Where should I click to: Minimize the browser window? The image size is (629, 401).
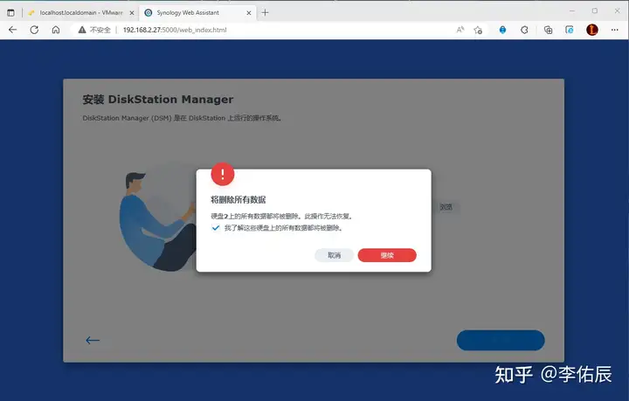pyautogui.click(x=572, y=11)
